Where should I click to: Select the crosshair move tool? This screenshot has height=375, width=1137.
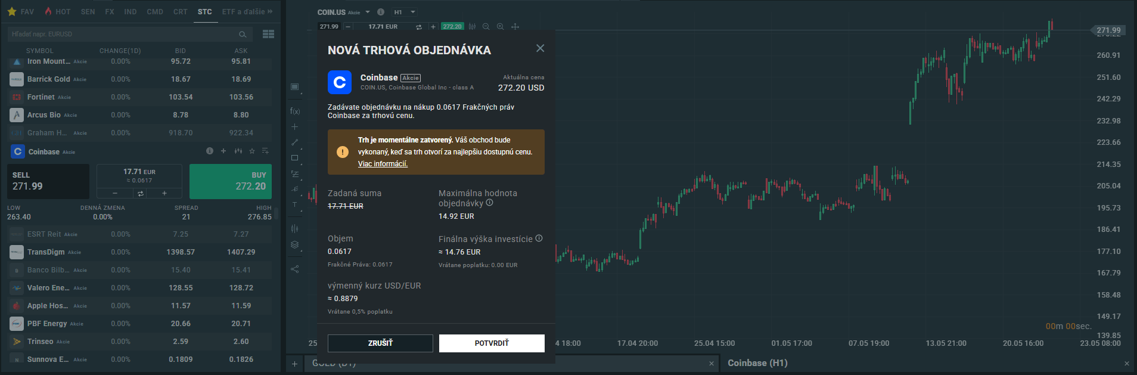[515, 27]
